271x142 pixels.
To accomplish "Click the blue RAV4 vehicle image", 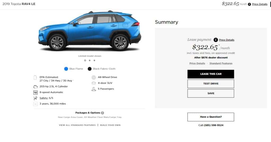I will coord(90,31).
